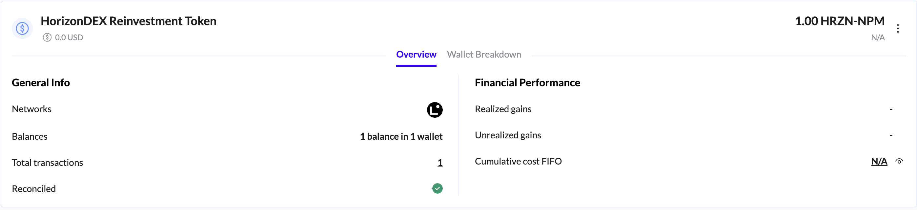Click the HorizonDEX token dollar icon
This screenshot has height=210, width=917.
click(22, 28)
